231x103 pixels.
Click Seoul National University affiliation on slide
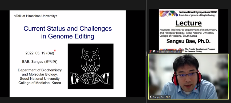pos(40,79)
